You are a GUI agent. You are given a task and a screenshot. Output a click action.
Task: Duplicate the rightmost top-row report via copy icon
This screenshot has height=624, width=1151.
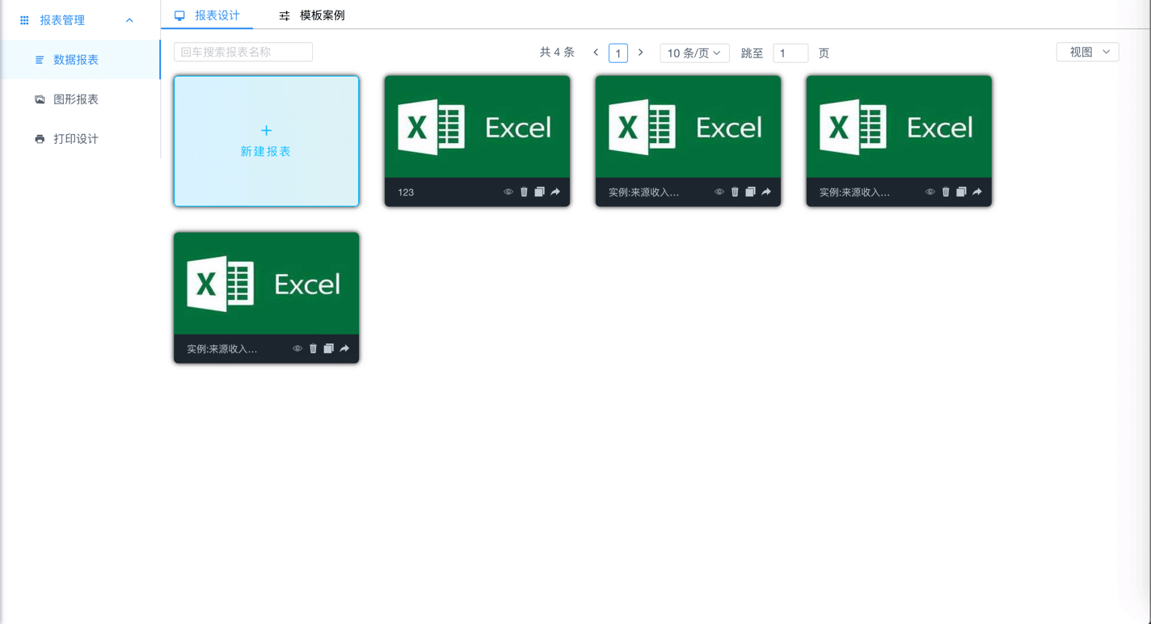pos(961,192)
